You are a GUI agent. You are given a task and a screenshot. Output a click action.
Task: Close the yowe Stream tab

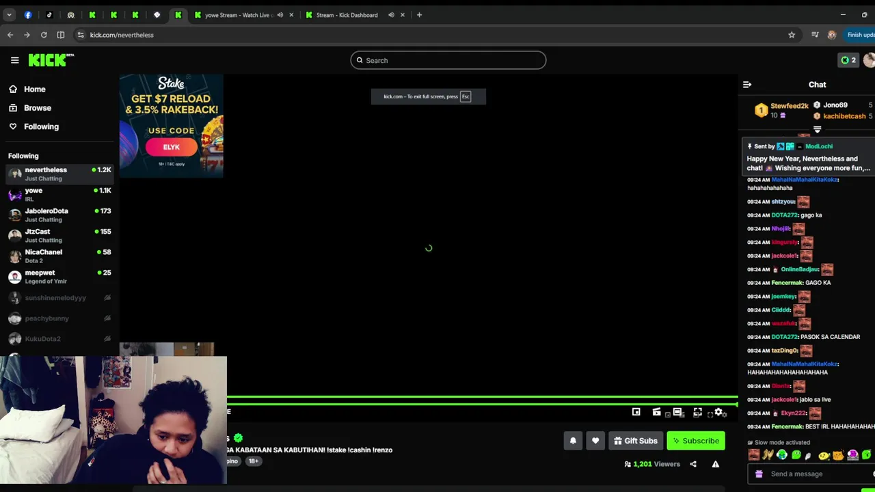click(291, 15)
